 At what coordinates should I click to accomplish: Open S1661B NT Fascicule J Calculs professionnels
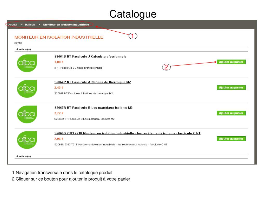click(90, 56)
